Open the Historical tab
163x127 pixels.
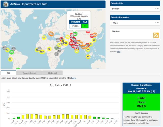pyautogui.click(x=52, y=73)
